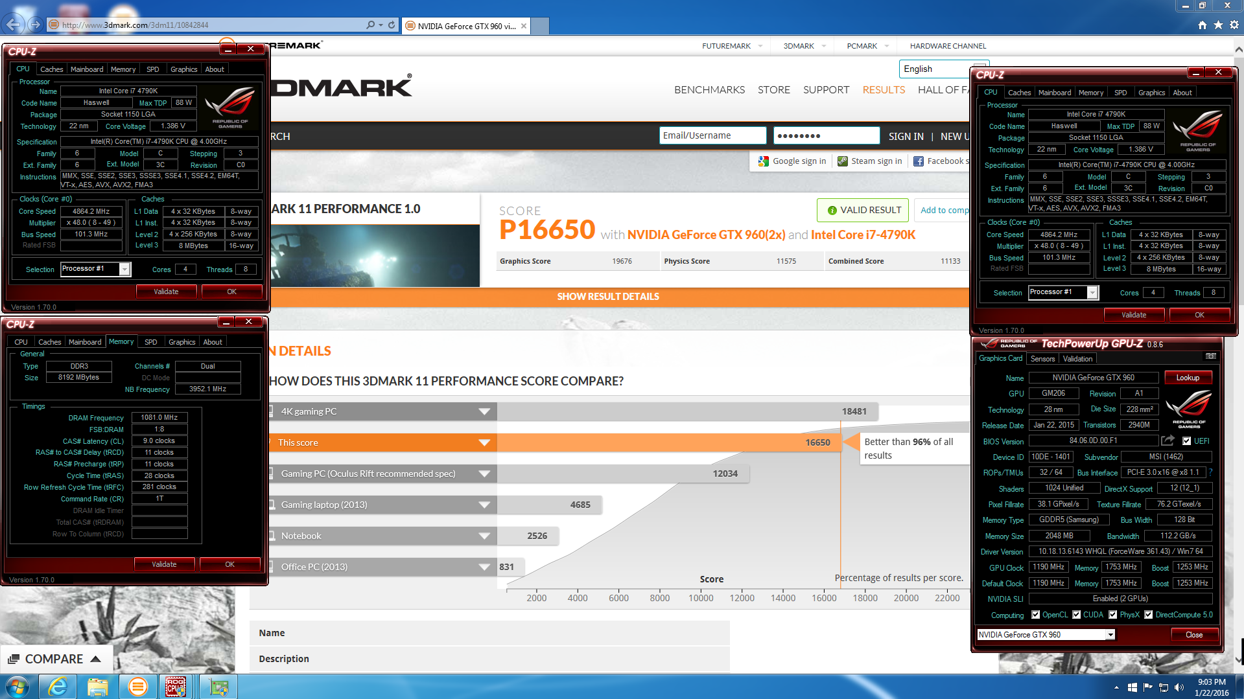Image resolution: width=1244 pixels, height=699 pixels.
Task: Click the system tray volume speaker icon
Action: (x=1179, y=687)
